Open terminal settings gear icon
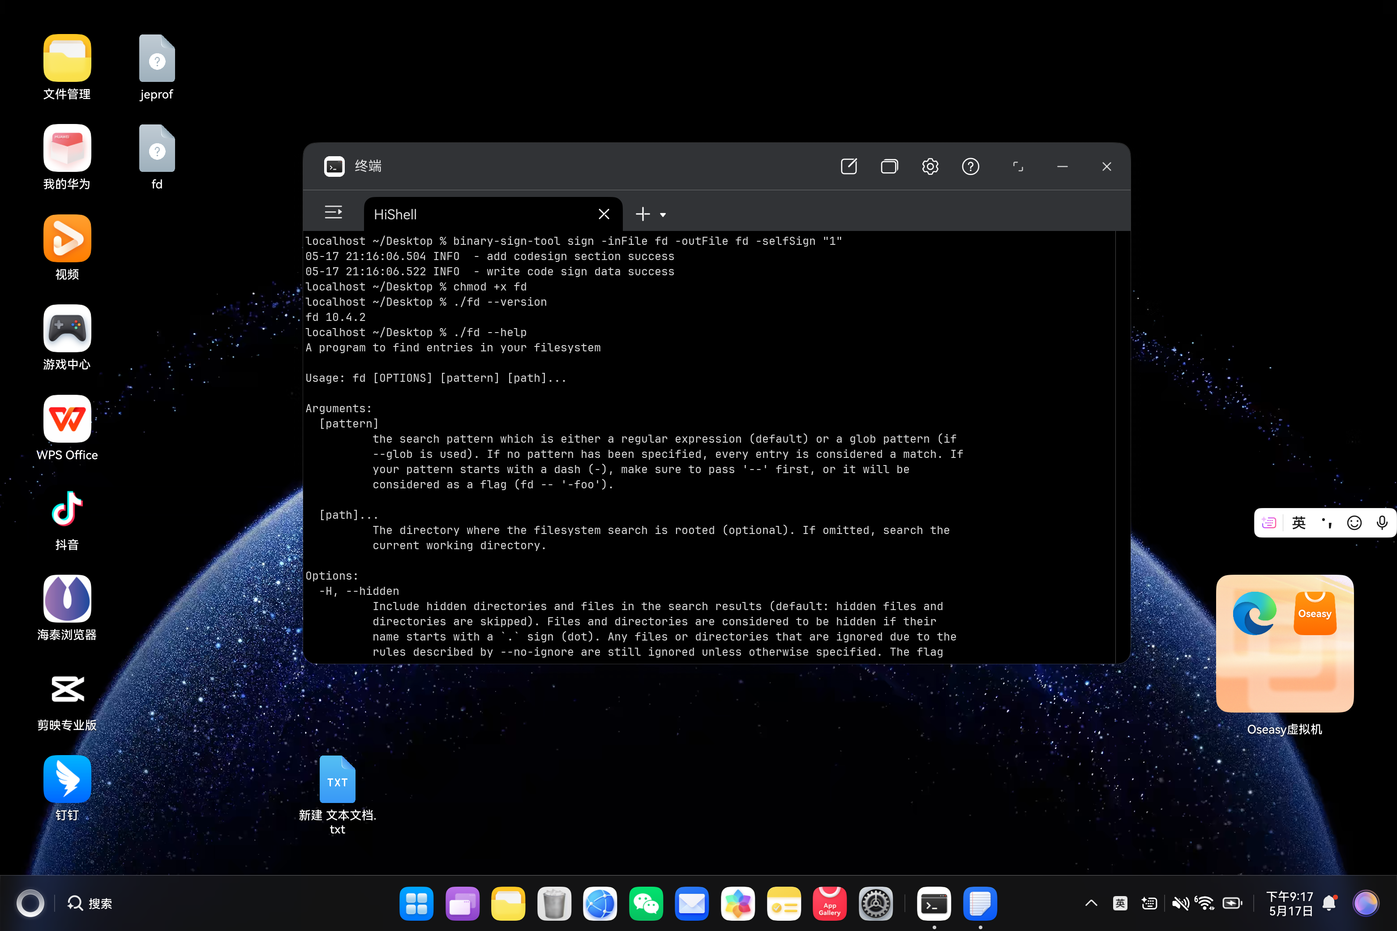The height and width of the screenshot is (931, 1397). 930,166
